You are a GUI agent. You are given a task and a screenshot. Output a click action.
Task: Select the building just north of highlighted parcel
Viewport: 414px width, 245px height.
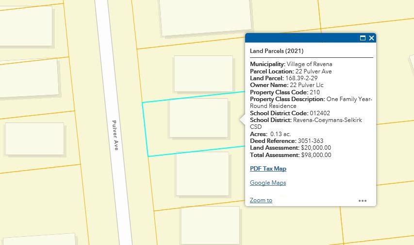pyautogui.click(x=197, y=74)
